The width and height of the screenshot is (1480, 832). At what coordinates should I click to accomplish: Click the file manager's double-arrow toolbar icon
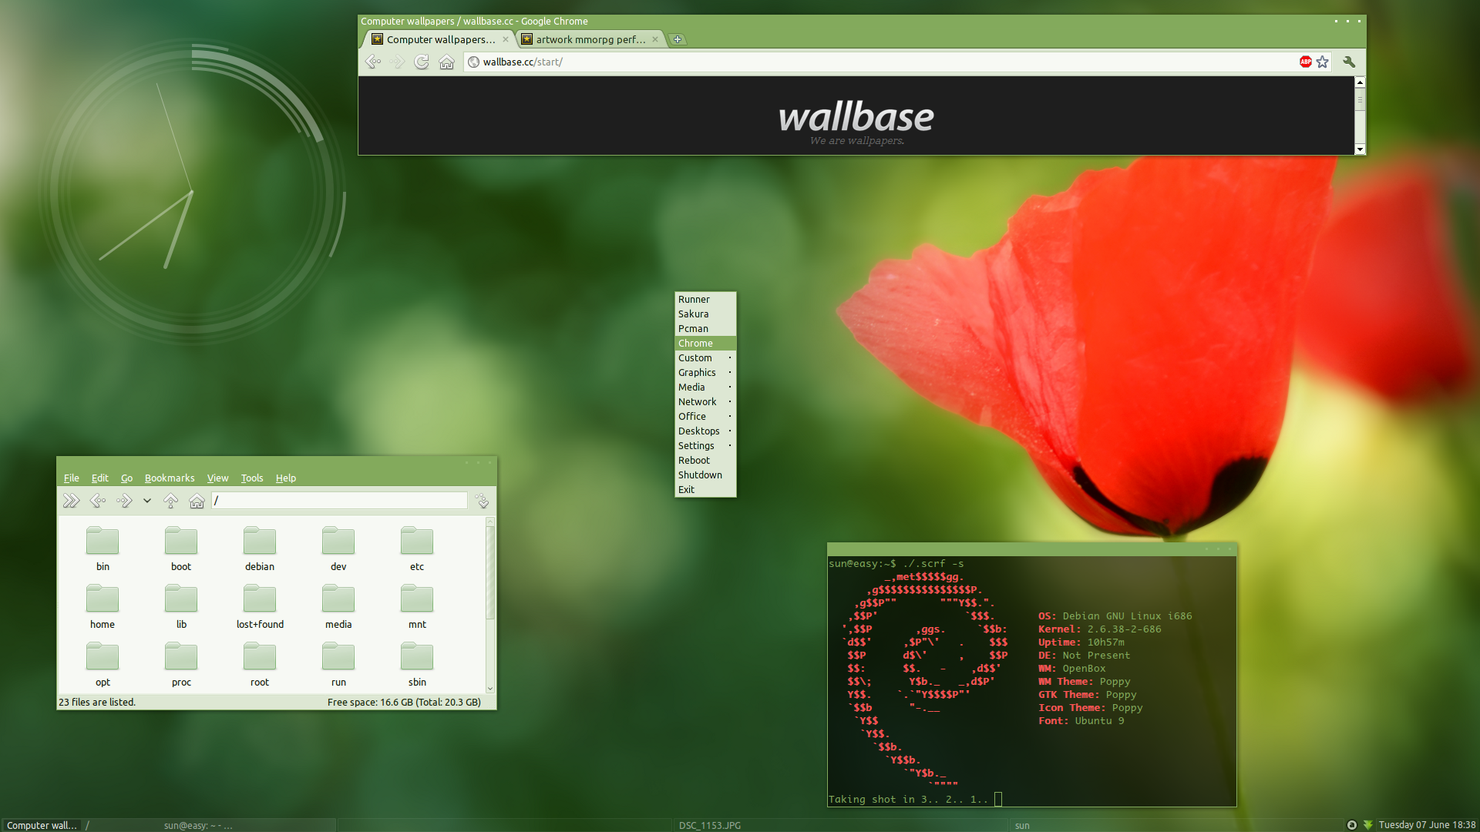tap(71, 501)
